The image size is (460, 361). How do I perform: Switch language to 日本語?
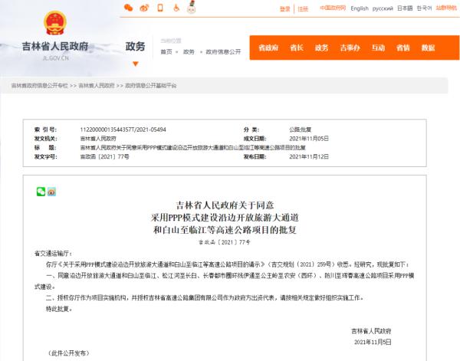405,8
